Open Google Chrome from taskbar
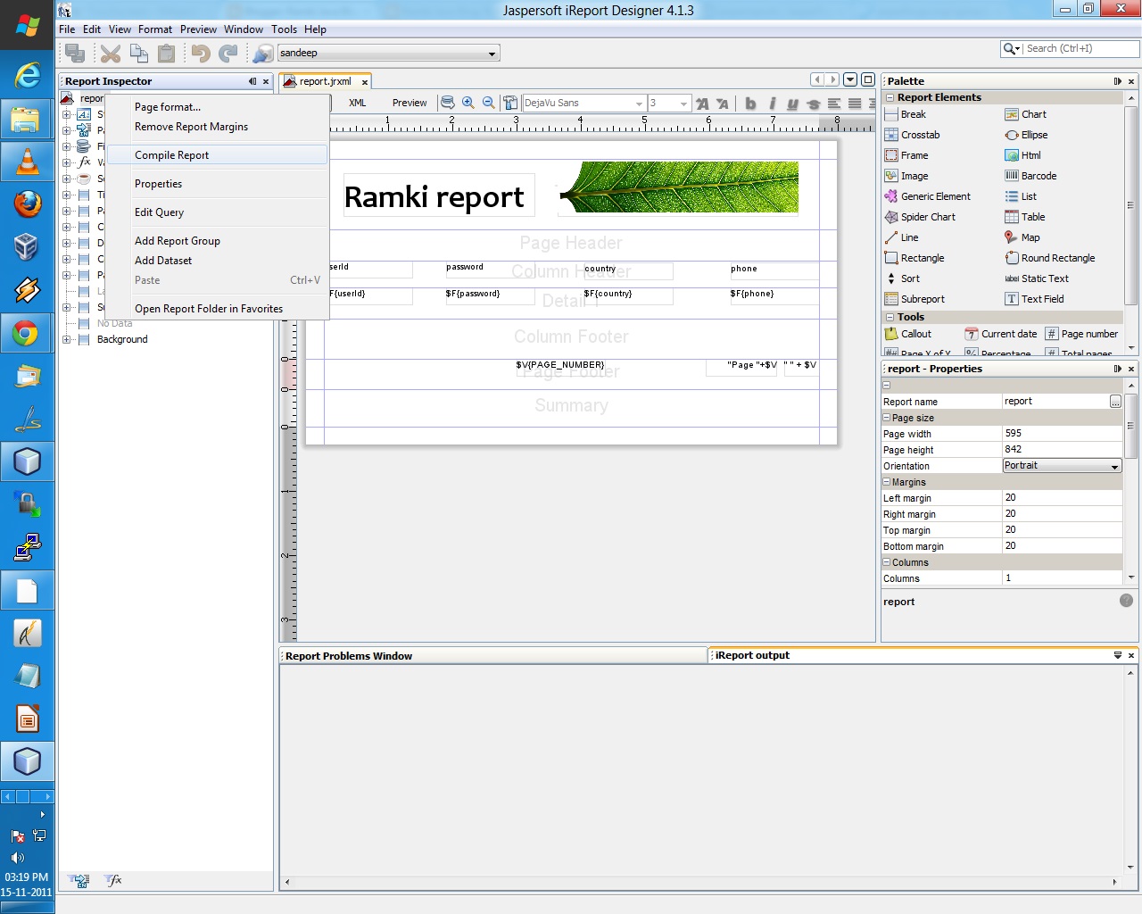Screen dimensions: 1142x914 click(27, 334)
